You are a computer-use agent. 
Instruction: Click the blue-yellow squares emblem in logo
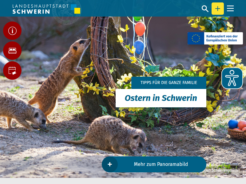tap(75, 9)
